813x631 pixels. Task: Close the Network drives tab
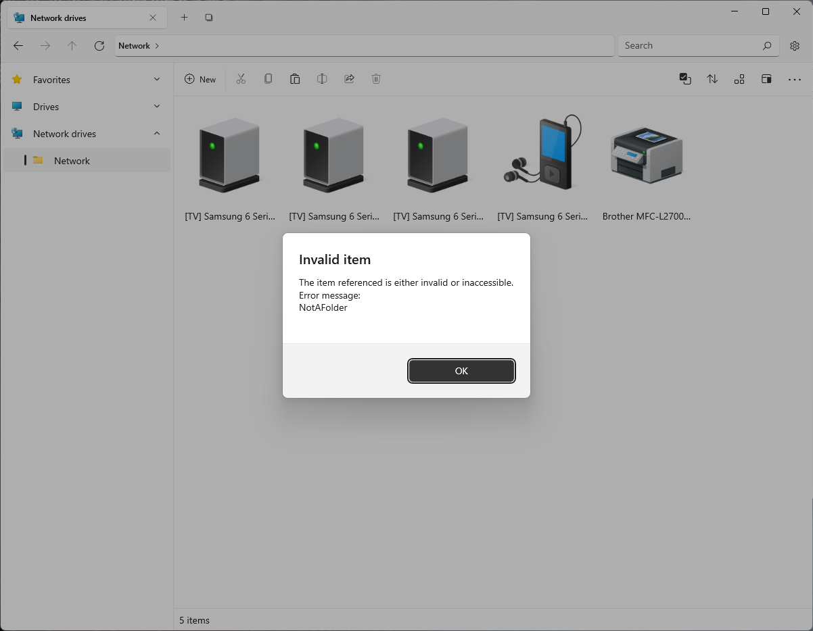click(x=153, y=18)
